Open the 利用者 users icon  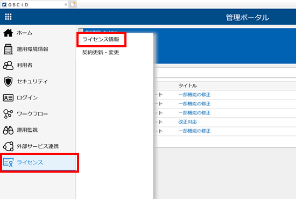click(x=8, y=65)
